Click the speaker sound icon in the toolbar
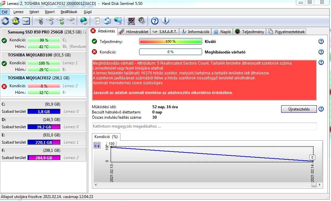Image resolution: width=331 pixels, height=201 pixels. (x=142, y=21)
